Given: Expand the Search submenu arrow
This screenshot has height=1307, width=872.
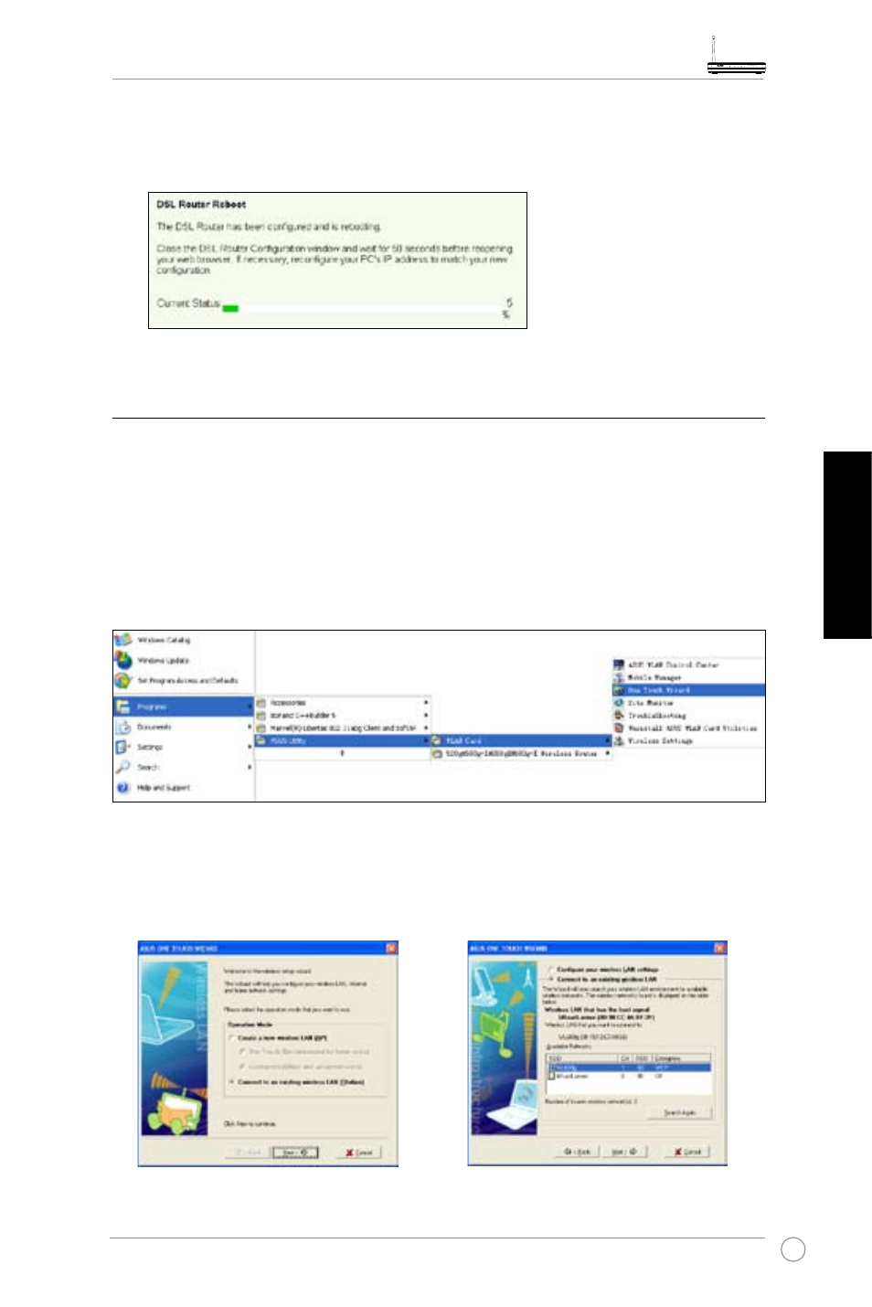Looking at the screenshot, I should click(250, 767).
